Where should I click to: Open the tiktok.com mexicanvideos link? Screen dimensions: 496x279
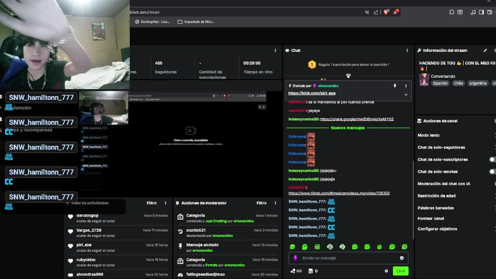339,193
